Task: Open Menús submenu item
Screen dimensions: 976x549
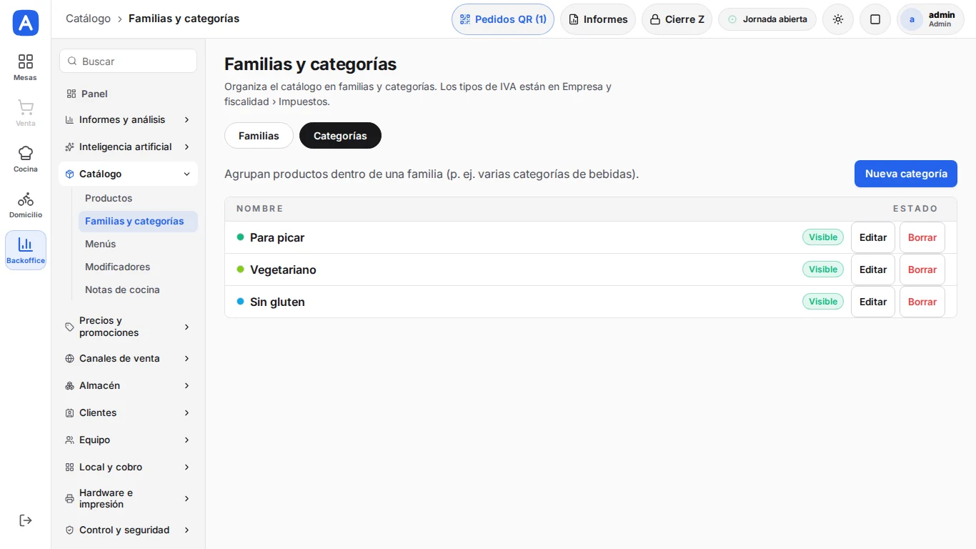Action: [x=138, y=244]
